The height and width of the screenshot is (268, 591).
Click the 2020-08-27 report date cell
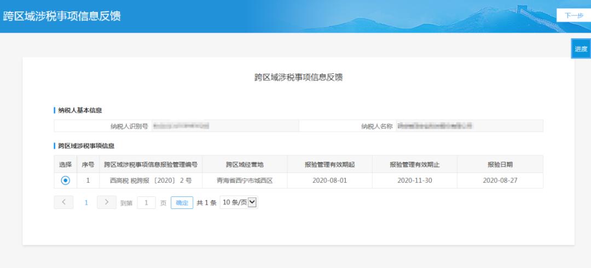point(500,180)
